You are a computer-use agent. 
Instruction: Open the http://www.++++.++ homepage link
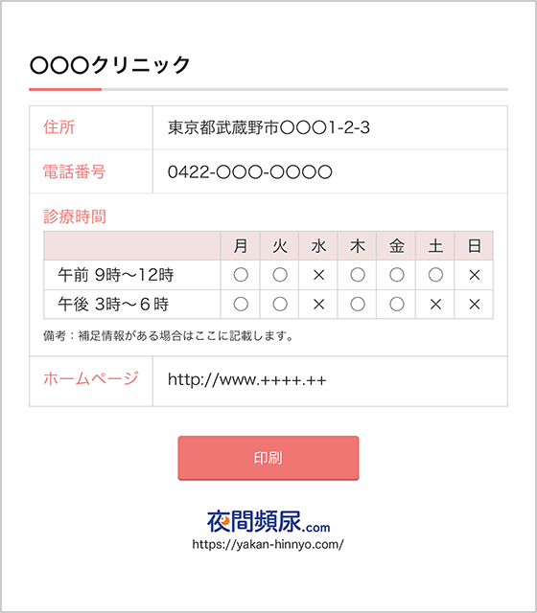pos(247,379)
